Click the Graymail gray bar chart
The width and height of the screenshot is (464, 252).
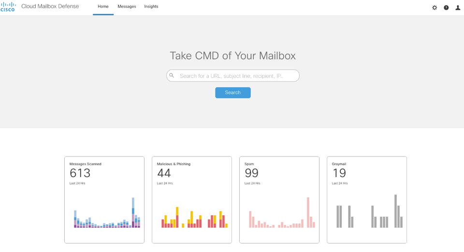coord(369,211)
